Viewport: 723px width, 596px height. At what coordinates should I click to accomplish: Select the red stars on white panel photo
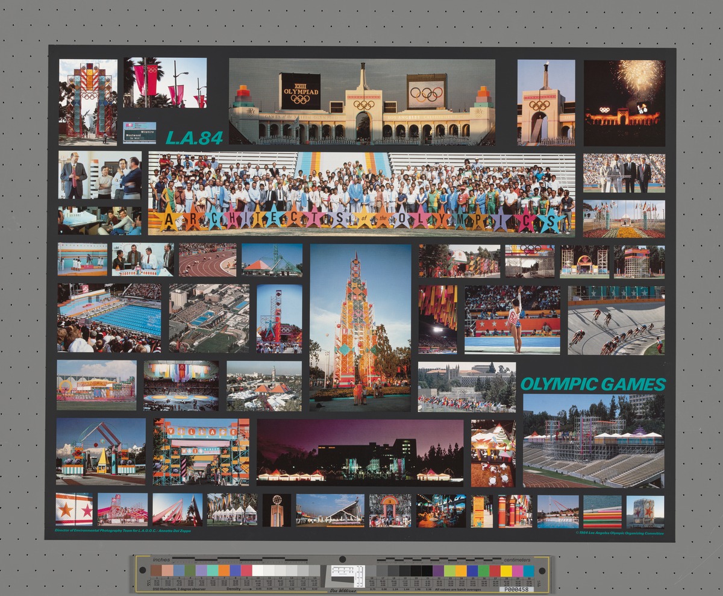74,510
